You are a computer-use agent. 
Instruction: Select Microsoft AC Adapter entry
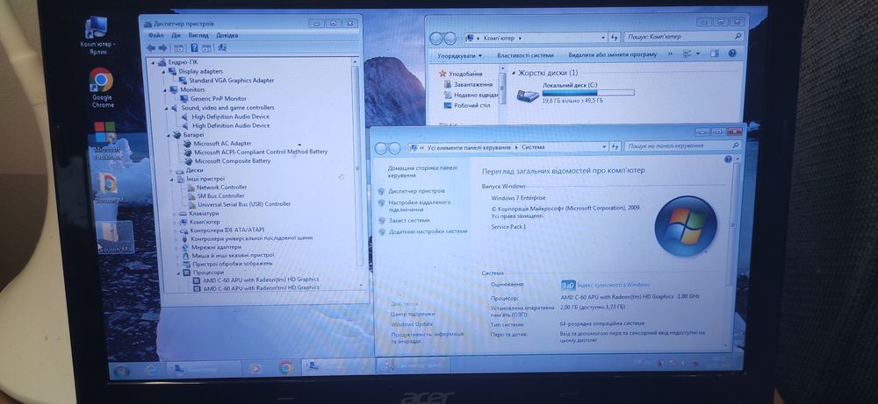point(217,143)
